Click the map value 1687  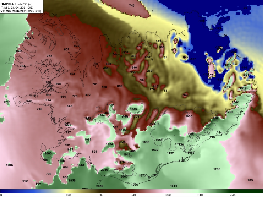70,149
